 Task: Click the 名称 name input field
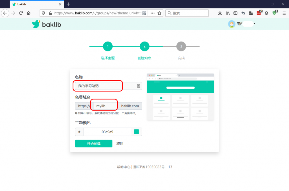(x=106, y=86)
